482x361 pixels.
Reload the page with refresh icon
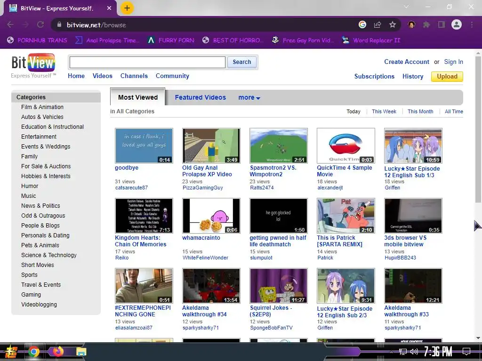40,24
